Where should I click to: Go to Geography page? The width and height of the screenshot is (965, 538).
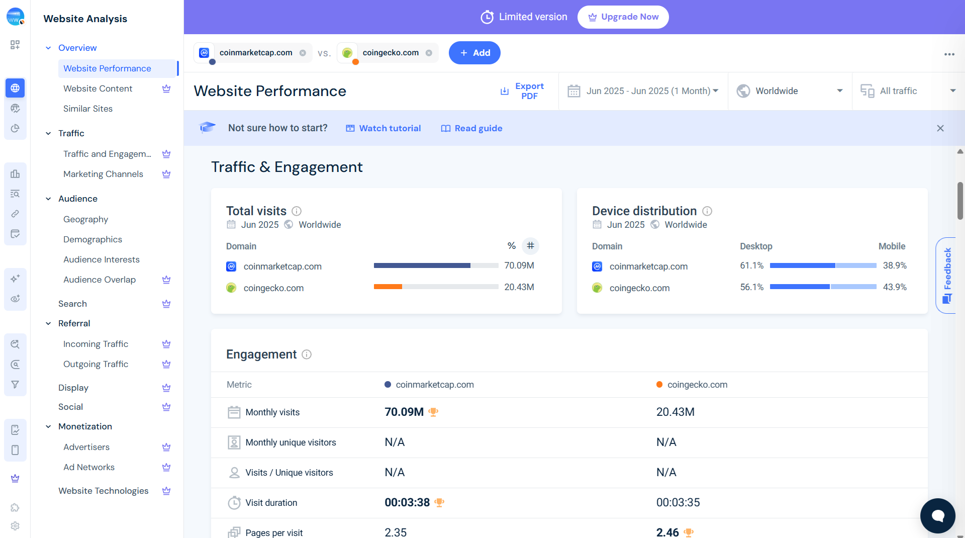(x=85, y=219)
